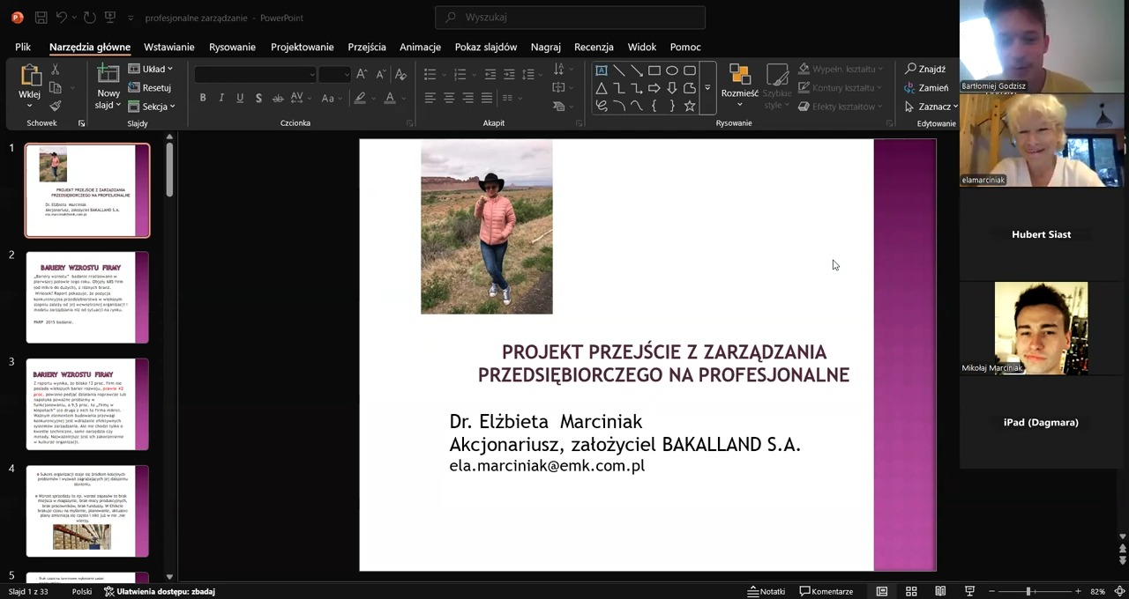Adjust the zoom slider handle

tap(1028, 591)
